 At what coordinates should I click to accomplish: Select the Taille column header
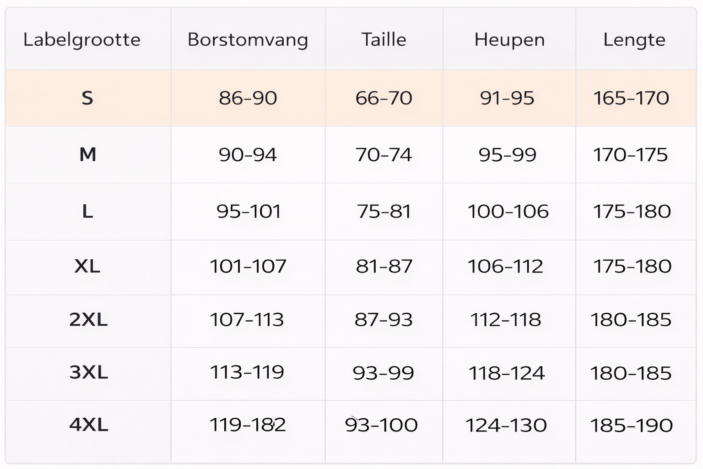384,40
